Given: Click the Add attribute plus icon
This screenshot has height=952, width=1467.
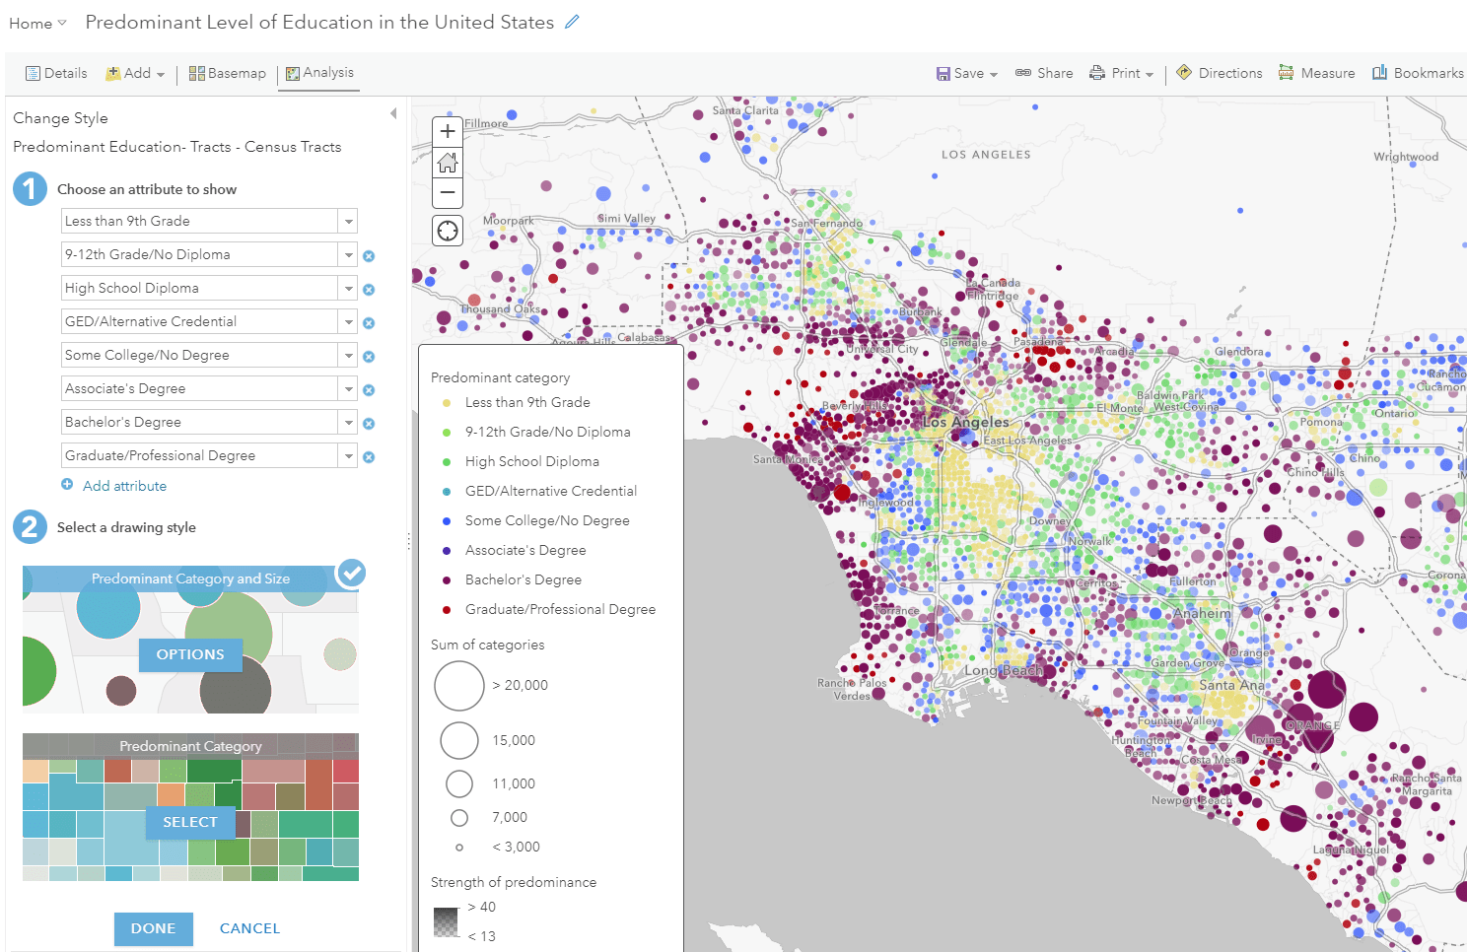Looking at the screenshot, I should (67, 485).
